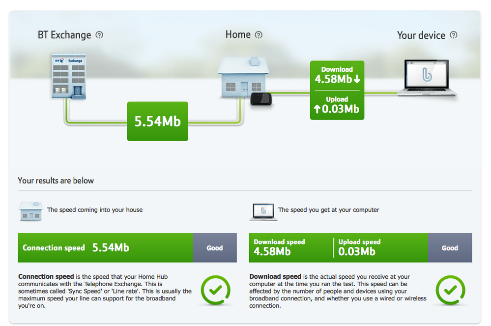The width and height of the screenshot is (491, 326).
Task: Open the help icon beside BT Exchange
Action: tap(99, 35)
